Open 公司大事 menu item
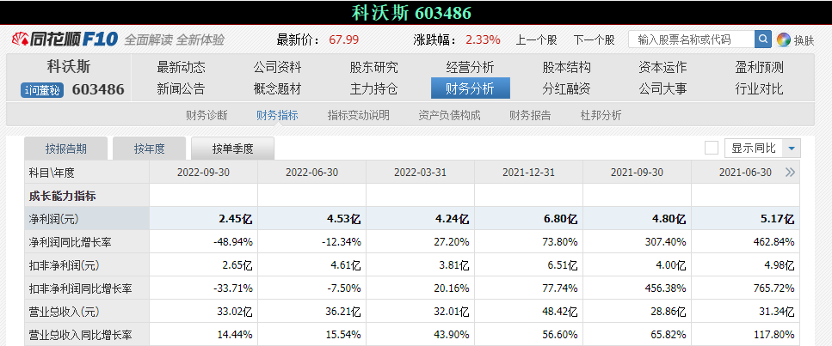This screenshot has height=346, width=832. pyautogui.click(x=663, y=88)
